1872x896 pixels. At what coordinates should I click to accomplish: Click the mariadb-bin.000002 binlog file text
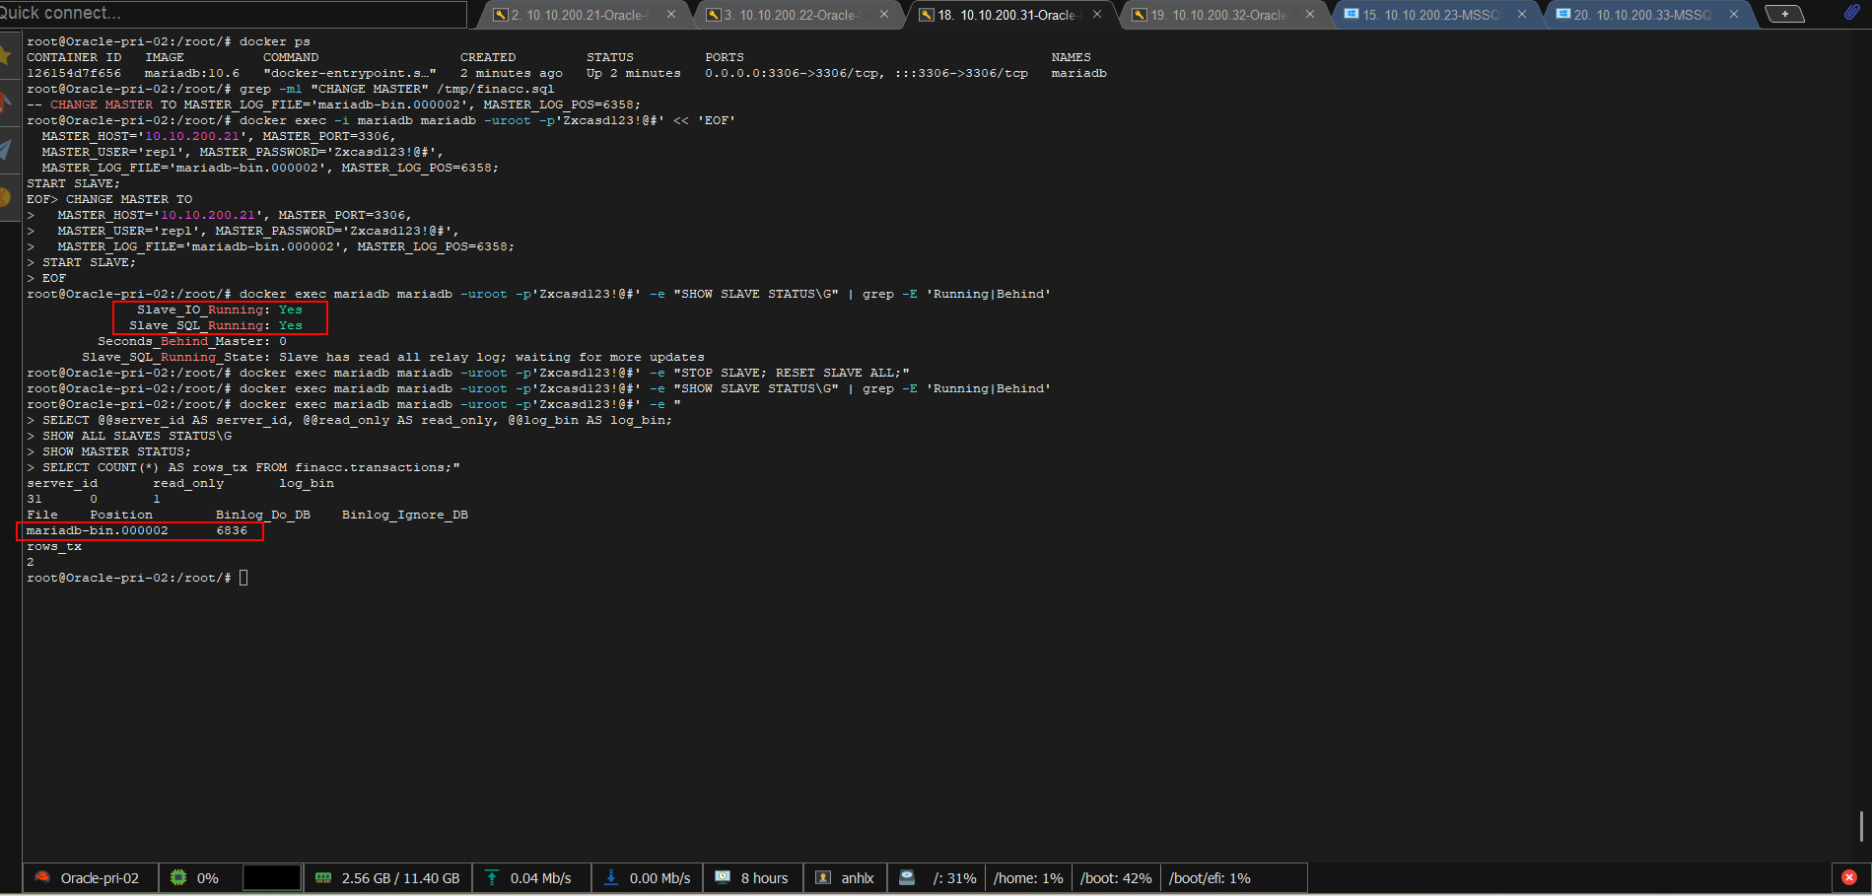coord(98,530)
